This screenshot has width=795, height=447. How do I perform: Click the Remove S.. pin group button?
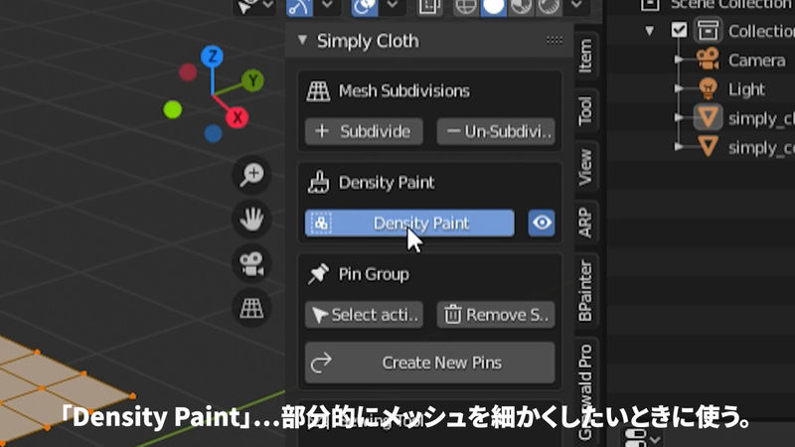click(496, 315)
